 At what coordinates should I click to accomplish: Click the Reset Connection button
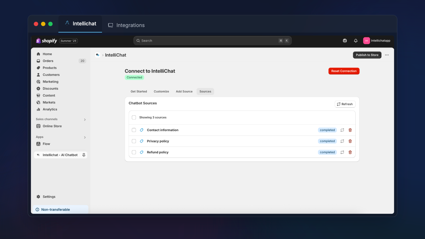(x=344, y=71)
